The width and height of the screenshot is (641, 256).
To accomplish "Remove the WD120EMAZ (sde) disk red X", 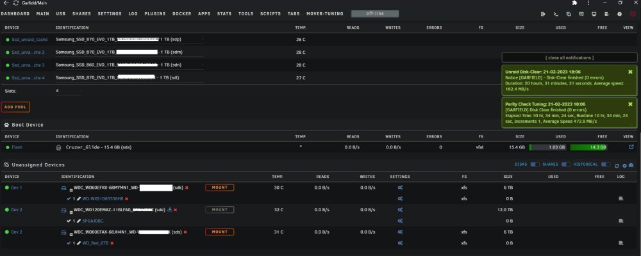I will tap(176, 210).
